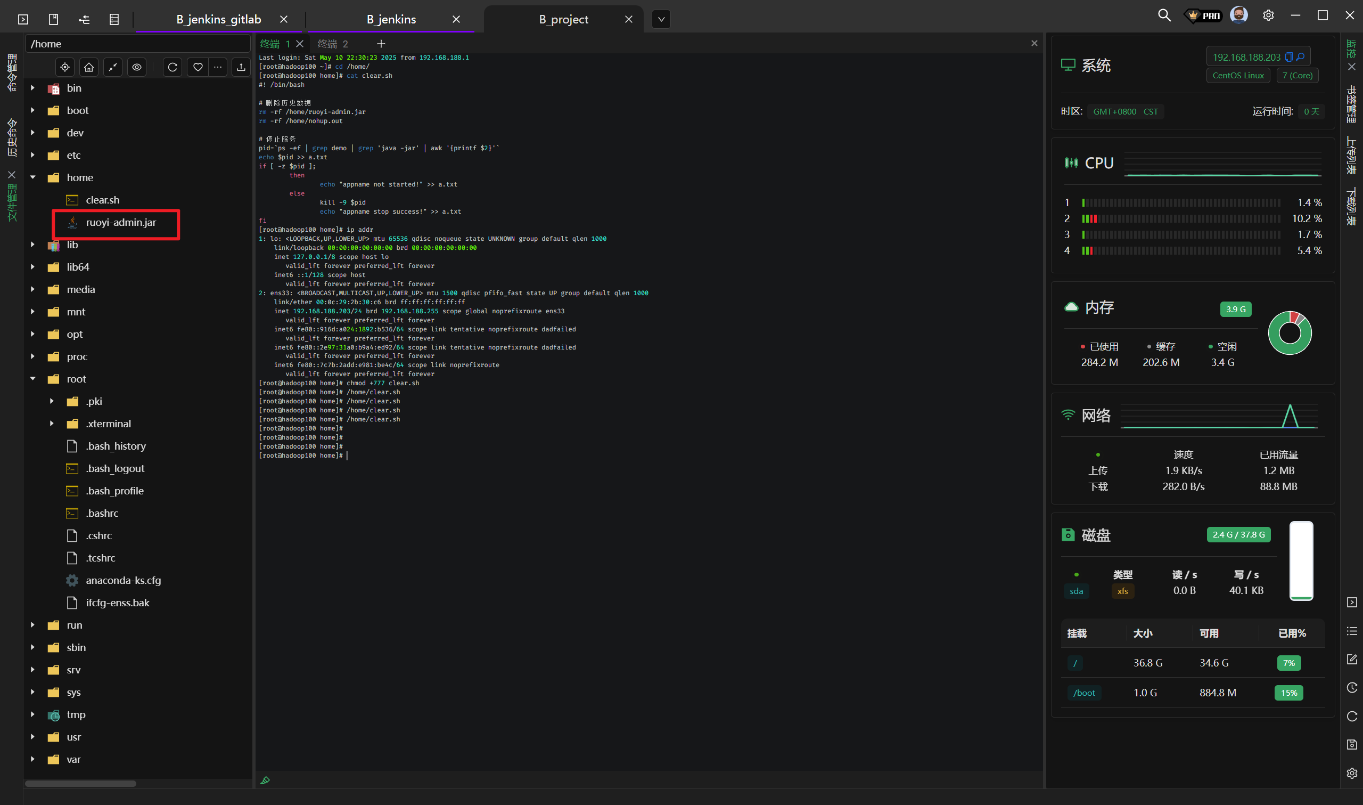Click the /home path input field
This screenshot has width=1363, height=805.
(138, 44)
